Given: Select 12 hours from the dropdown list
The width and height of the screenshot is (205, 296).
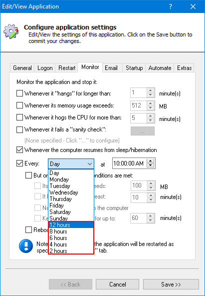Looking at the screenshot, I should click(71, 225).
